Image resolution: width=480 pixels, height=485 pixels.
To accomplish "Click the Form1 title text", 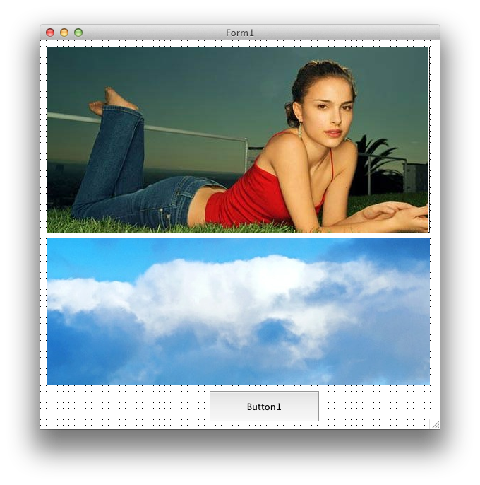I will pos(240,33).
